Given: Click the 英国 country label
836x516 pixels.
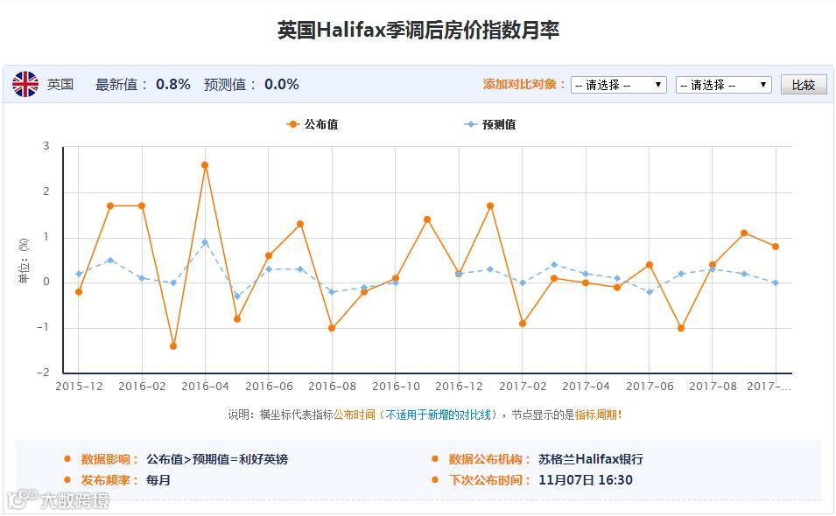Looking at the screenshot, I should pyautogui.click(x=60, y=84).
